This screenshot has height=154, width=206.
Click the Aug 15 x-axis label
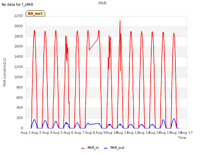[x=165, y=133]
